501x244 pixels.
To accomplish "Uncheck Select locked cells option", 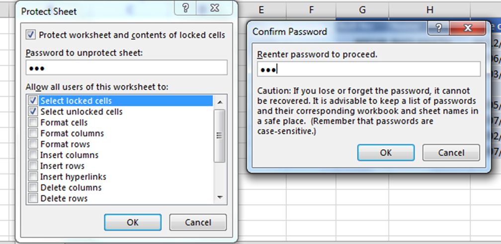I will tap(33, 101).
